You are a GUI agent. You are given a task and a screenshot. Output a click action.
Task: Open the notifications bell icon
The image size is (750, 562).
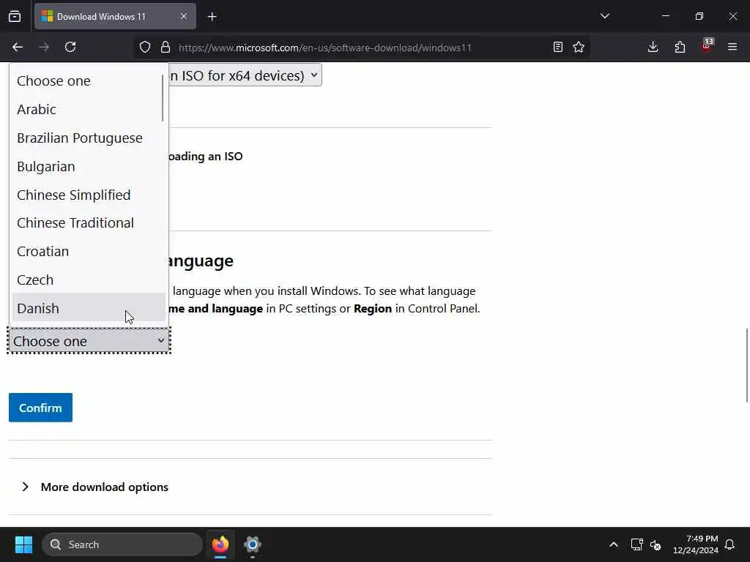point(730,544)
